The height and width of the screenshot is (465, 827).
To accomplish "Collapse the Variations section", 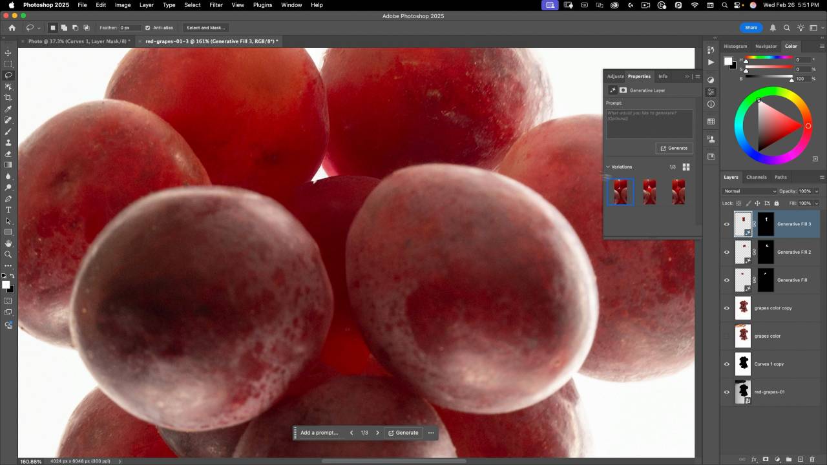I will (x=608, y=167).
